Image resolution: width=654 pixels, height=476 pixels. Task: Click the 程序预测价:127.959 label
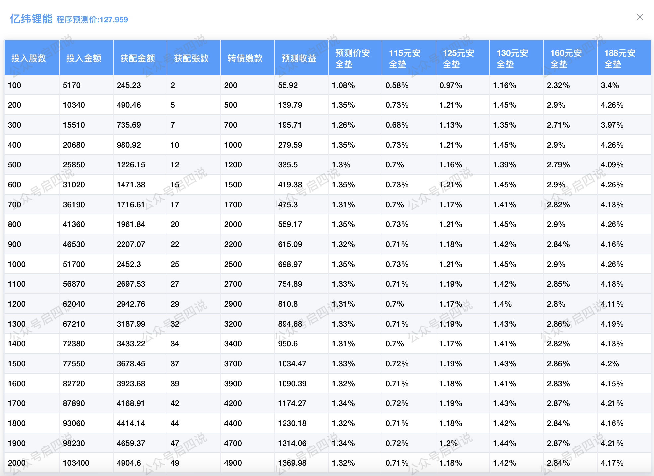pos(92,20)
